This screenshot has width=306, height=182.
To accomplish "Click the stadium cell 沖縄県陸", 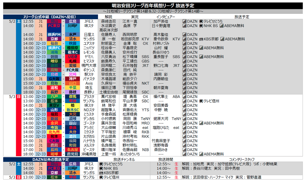I will click(89, 154).
